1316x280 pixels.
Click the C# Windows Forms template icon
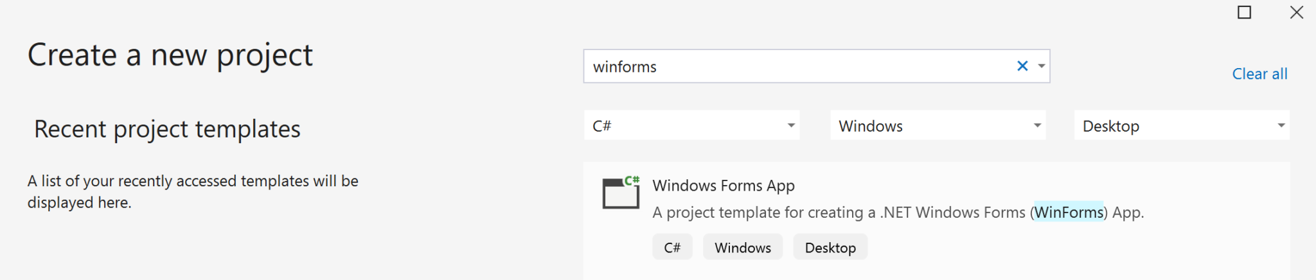click(x=621, y=193)
